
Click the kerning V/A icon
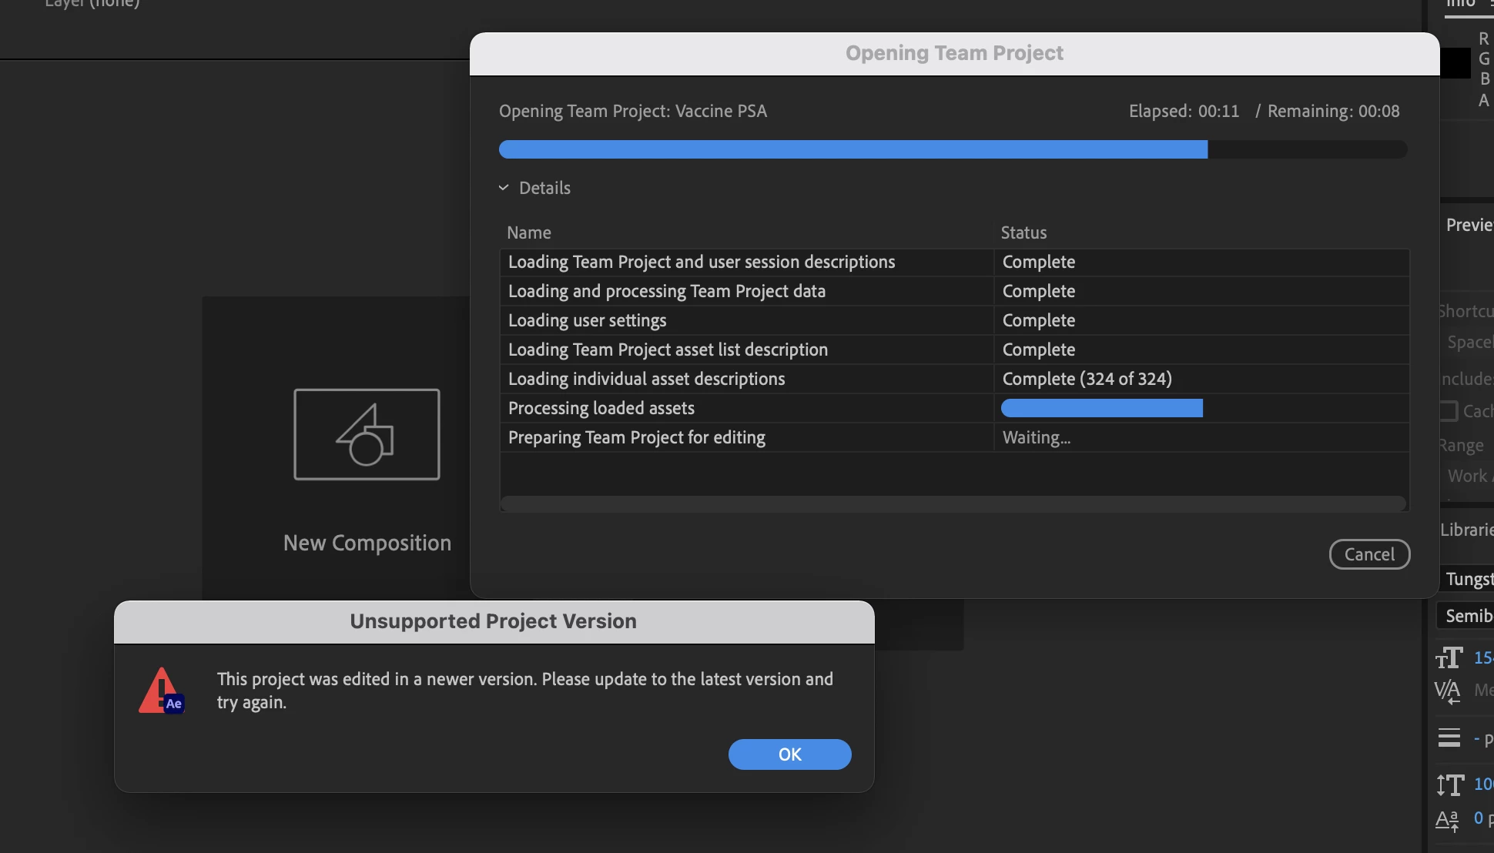(1448, 691)
